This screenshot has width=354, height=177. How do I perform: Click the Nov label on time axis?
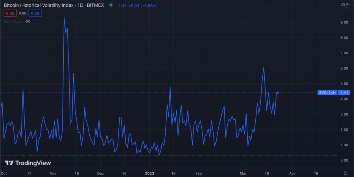53,173
